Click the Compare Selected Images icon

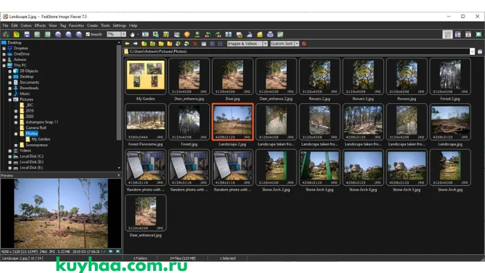point(229,35)
